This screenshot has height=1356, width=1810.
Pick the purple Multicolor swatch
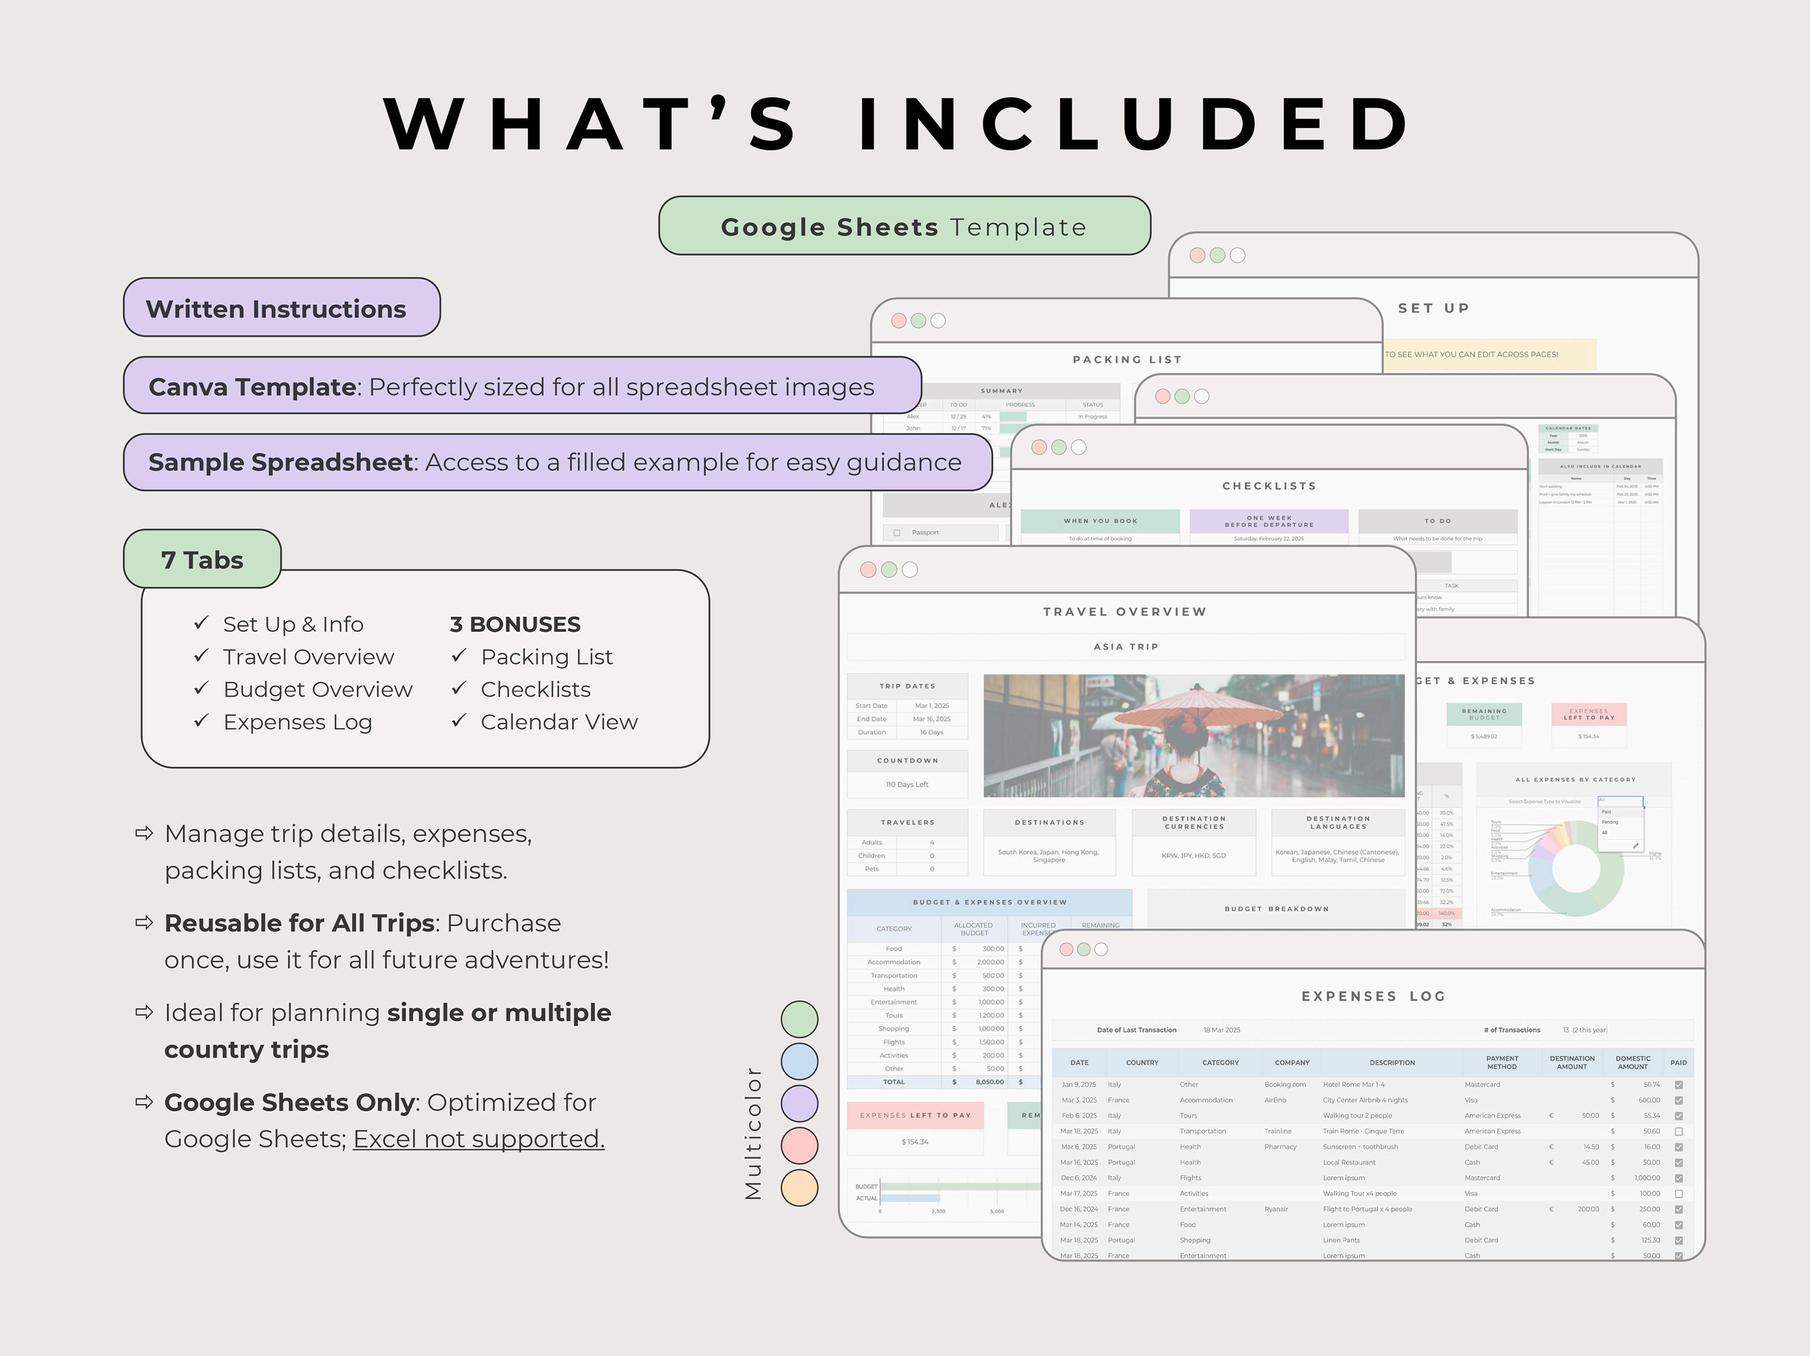pos(799,1103)
